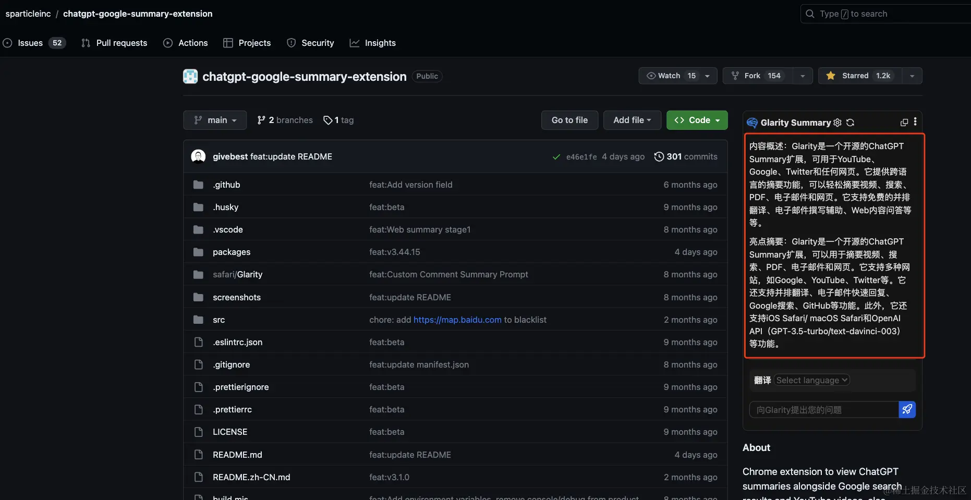This screenshot has width=971, height=500.
Task: Open latest commit feat:update README message
Action: click(x=291, y=156)
